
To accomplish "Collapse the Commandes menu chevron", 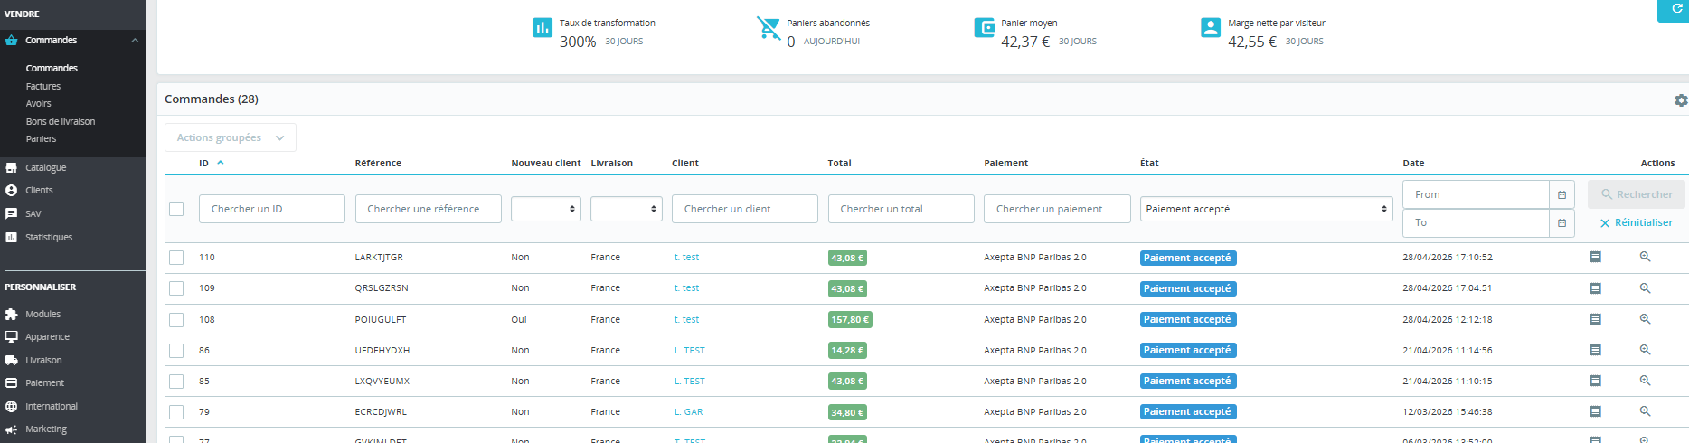I will [135, 41].
